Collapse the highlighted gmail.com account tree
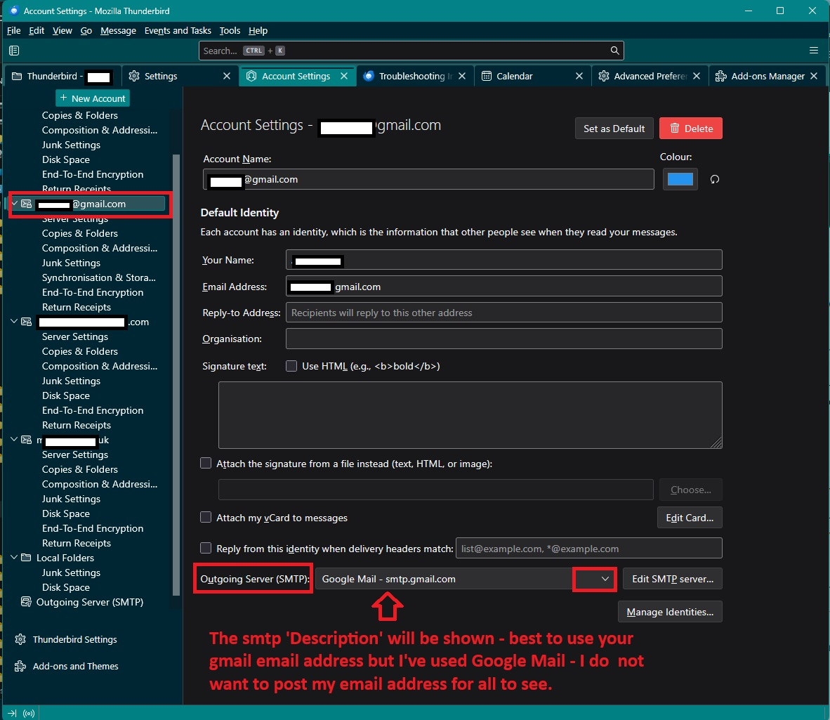 [x=14, y=203]
